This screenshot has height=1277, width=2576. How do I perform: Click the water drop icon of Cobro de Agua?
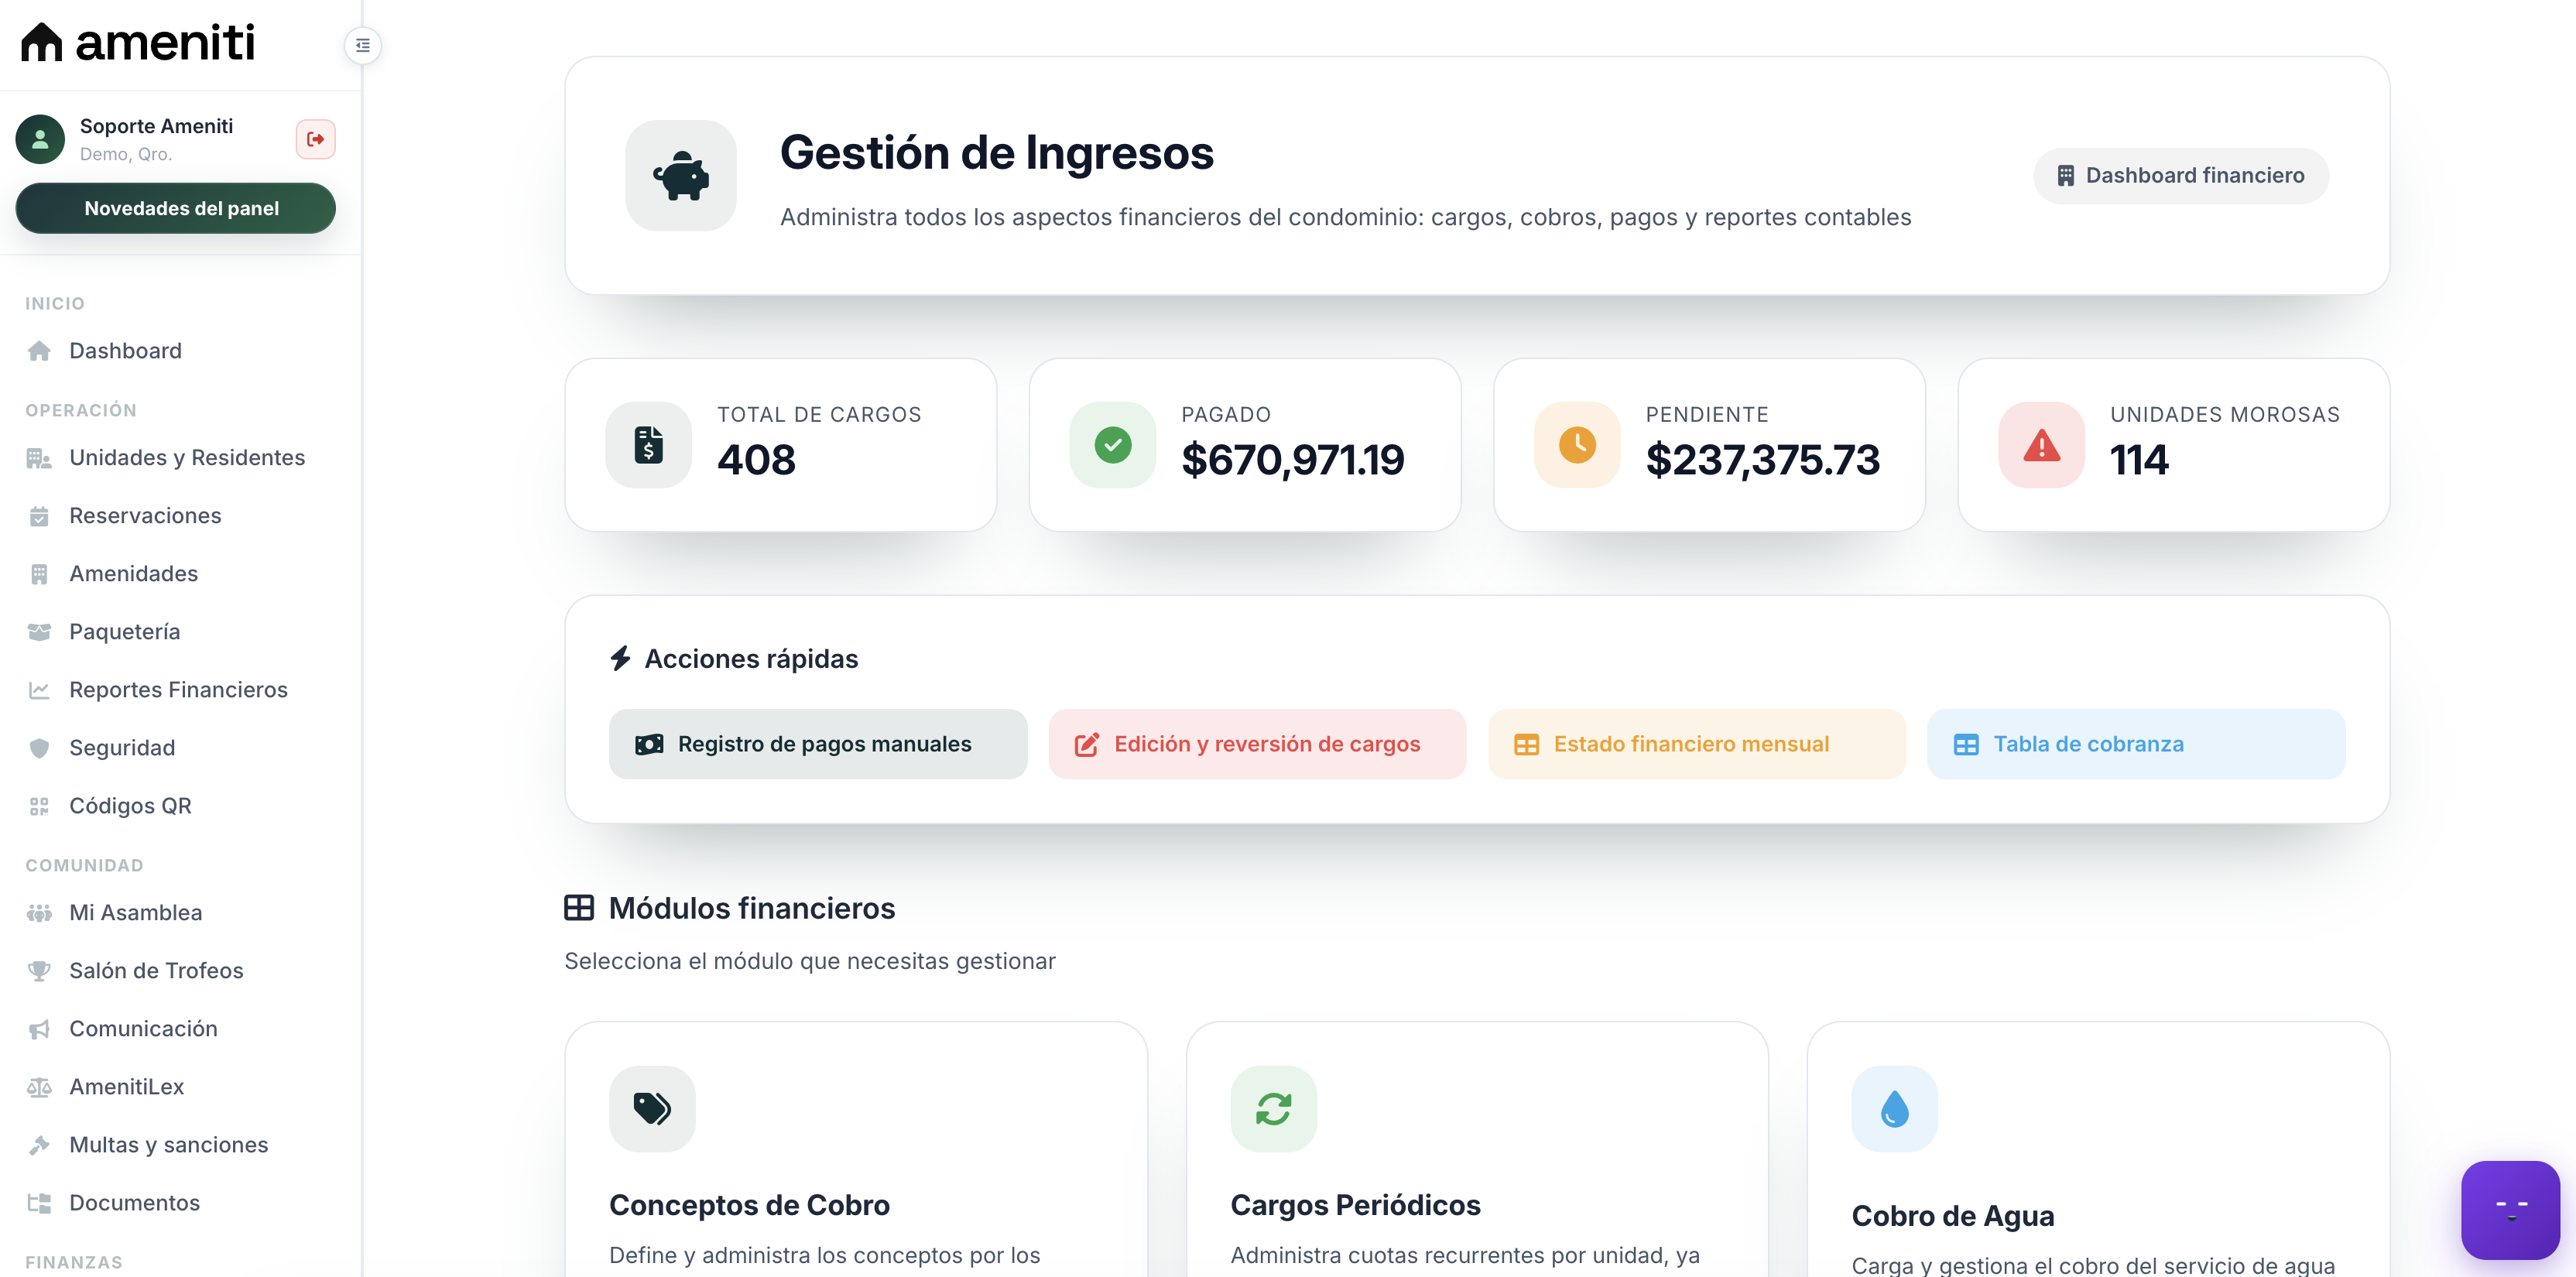click(1895, 1108)
